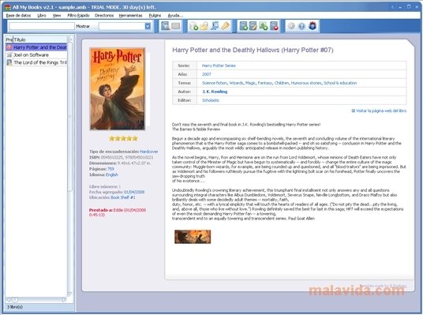Click the book title heading text

[x=253, y=50]
